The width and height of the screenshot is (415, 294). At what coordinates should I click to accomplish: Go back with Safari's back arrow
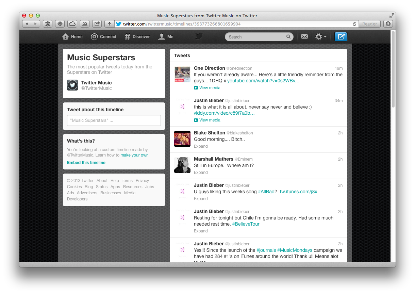(27, 24)
